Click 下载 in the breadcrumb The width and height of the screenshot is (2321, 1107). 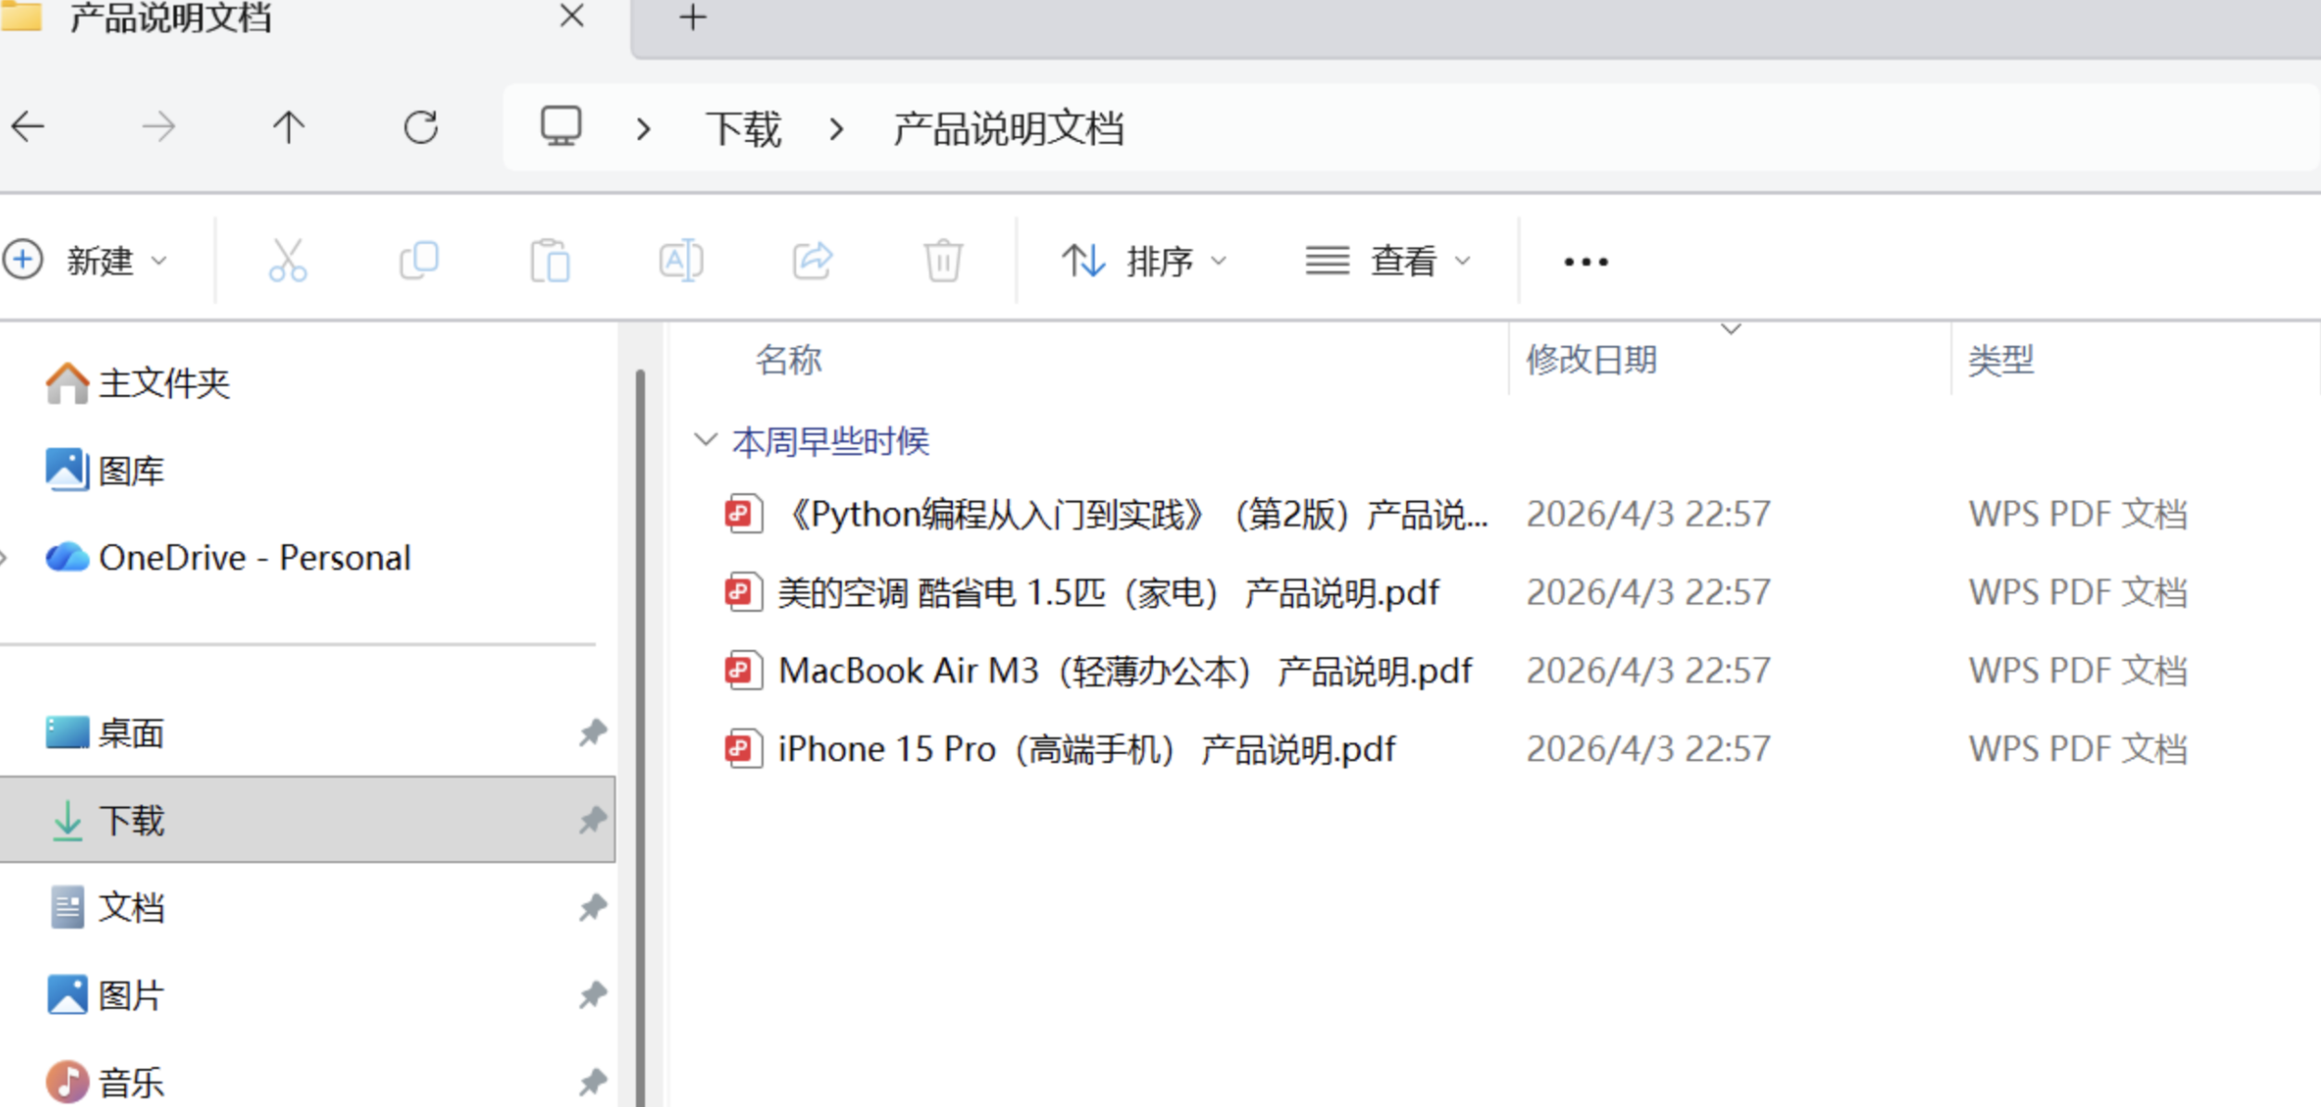(x=743, y=128)
